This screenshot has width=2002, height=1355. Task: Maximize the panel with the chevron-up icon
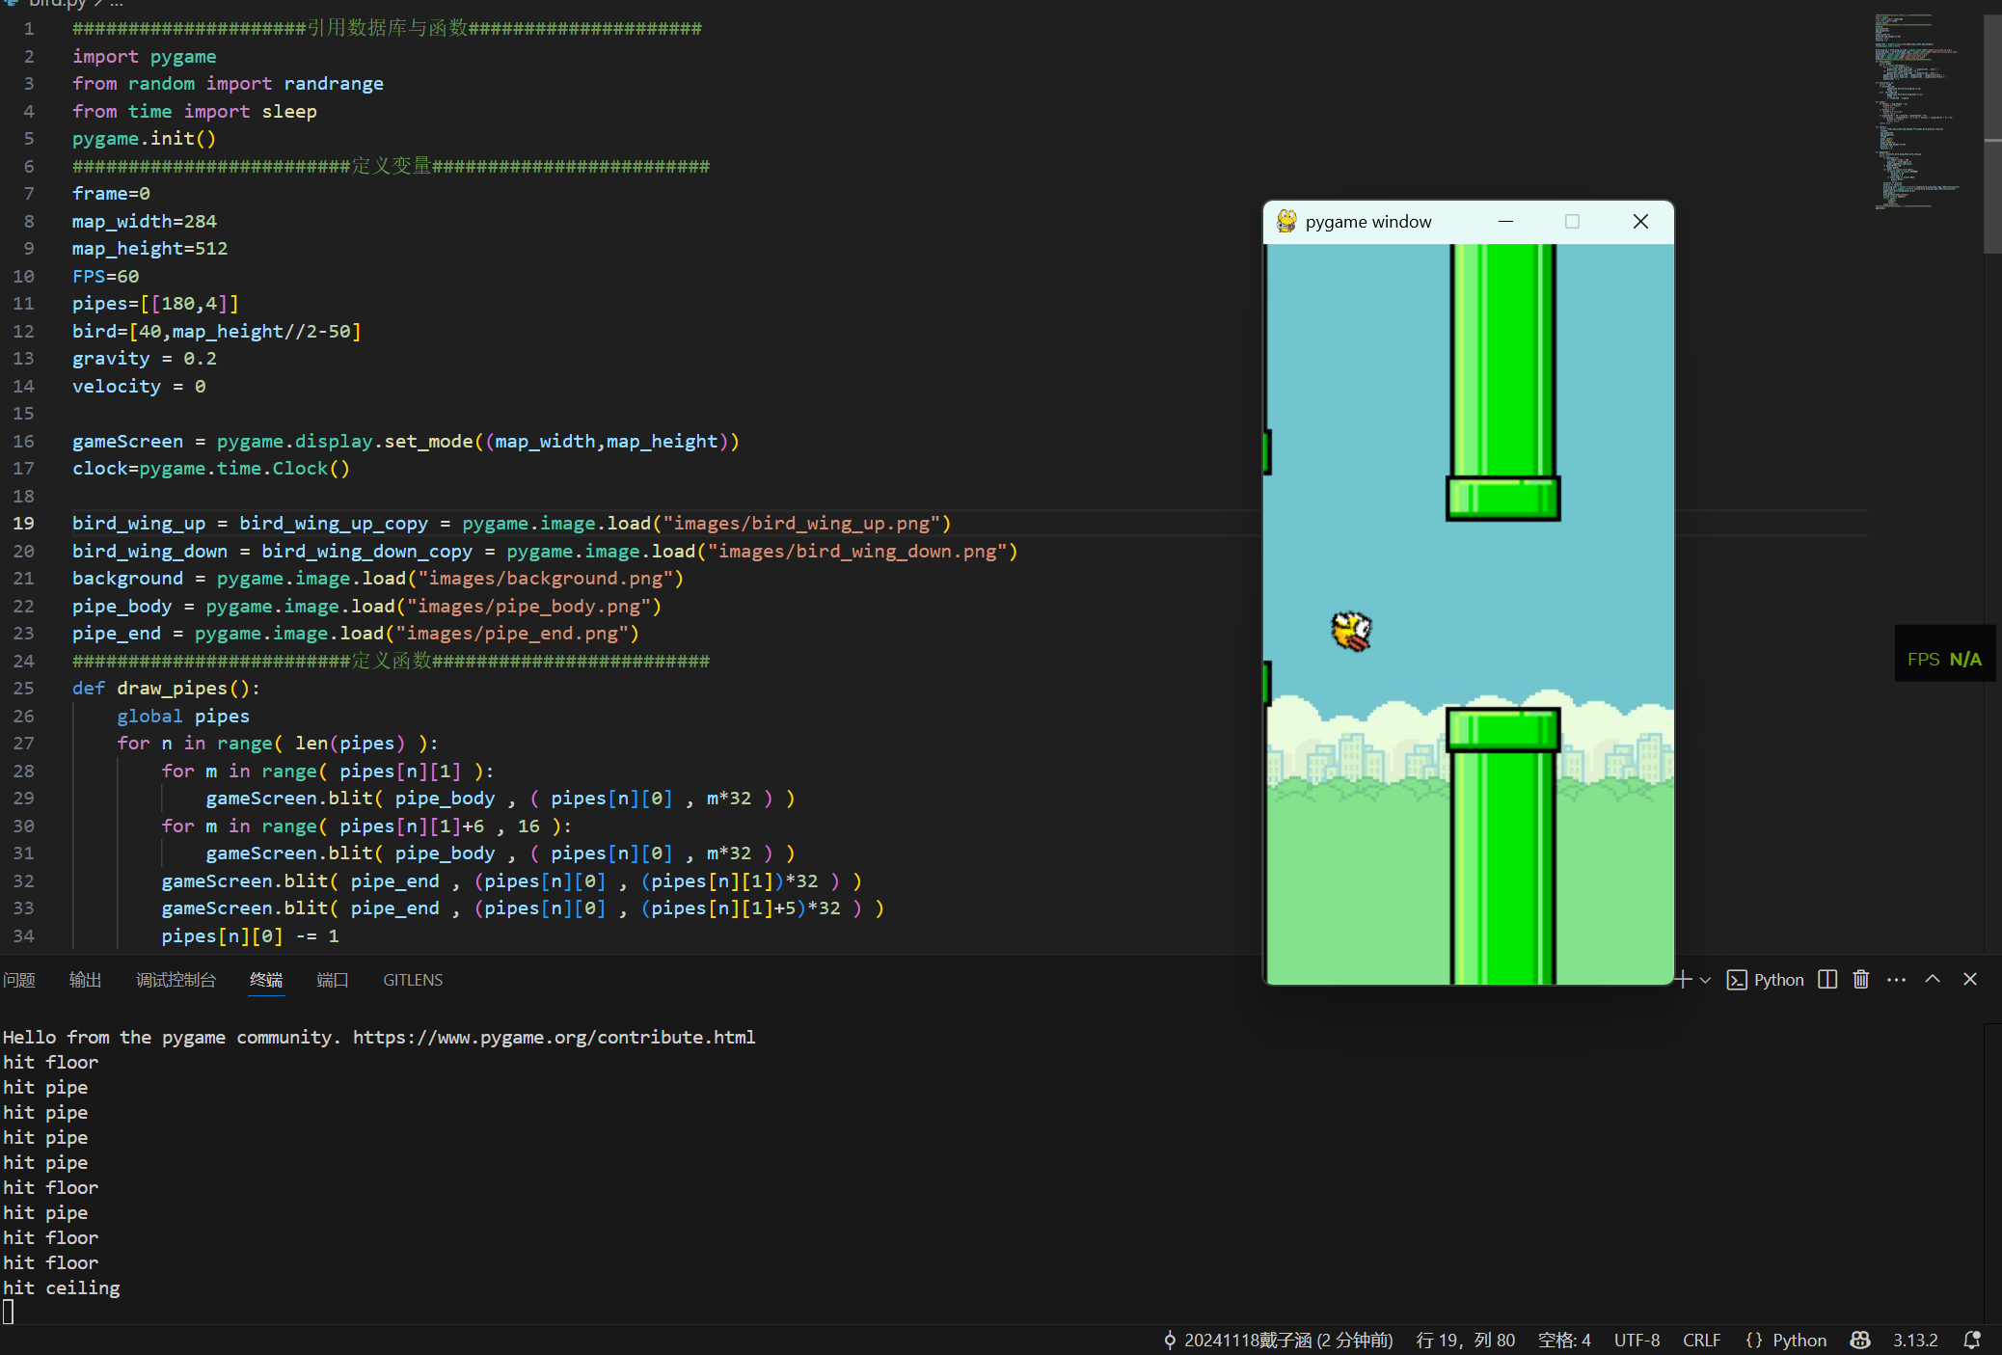click(1933, 979)
